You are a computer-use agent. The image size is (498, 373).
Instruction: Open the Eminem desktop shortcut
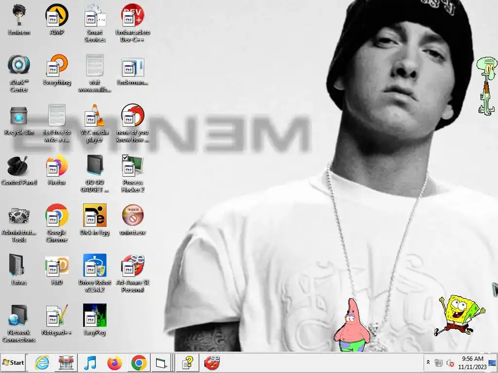(x=19, y=19)
